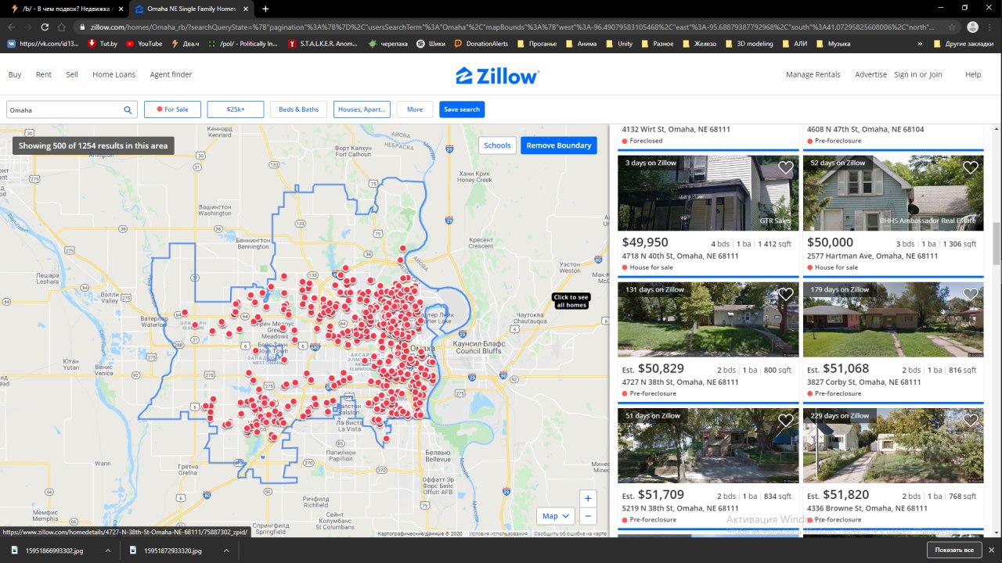
Task: Save 5219 N 38th St listing heart
Action: tap(786, 421)
